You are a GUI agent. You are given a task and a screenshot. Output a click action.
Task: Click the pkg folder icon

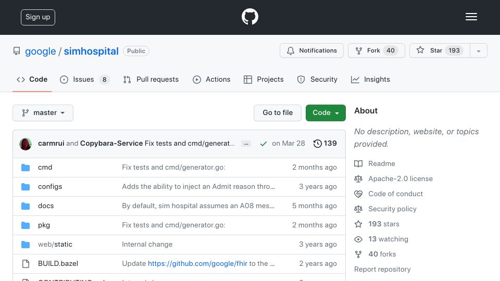pos(26,225)
